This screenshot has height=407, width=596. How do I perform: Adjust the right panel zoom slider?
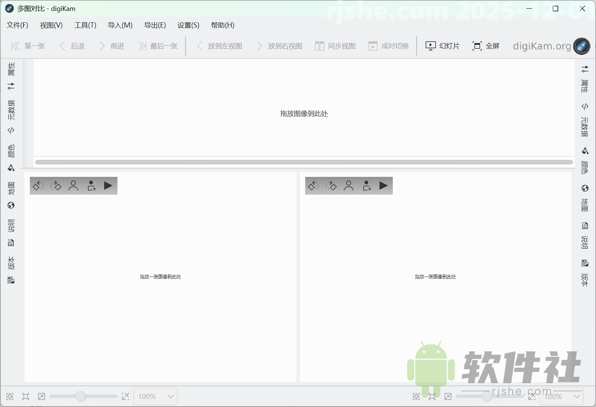(489, 396)
